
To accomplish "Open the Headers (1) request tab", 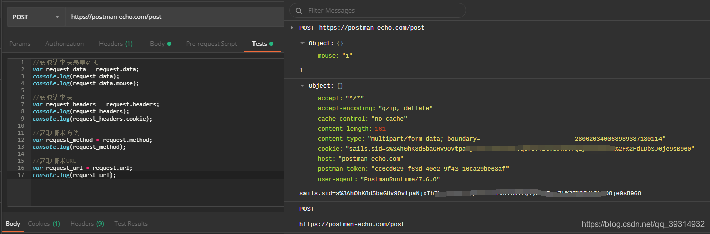I will tap(116, 44).
